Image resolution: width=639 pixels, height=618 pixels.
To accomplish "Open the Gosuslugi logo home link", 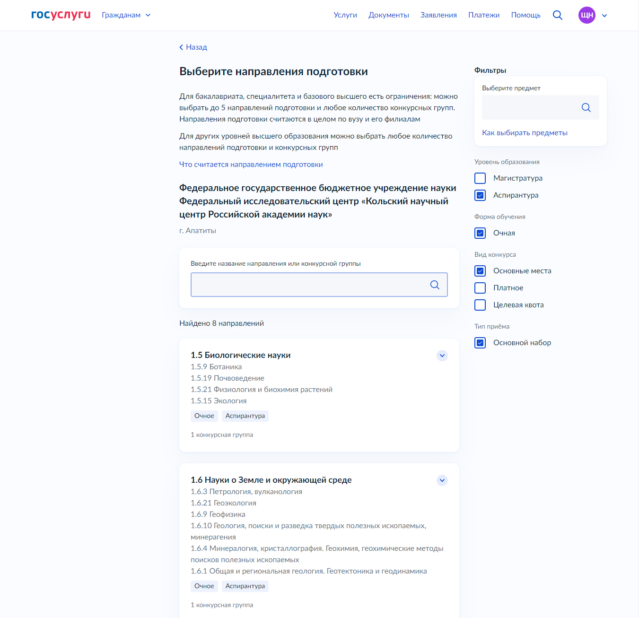I will pos(61,15).
